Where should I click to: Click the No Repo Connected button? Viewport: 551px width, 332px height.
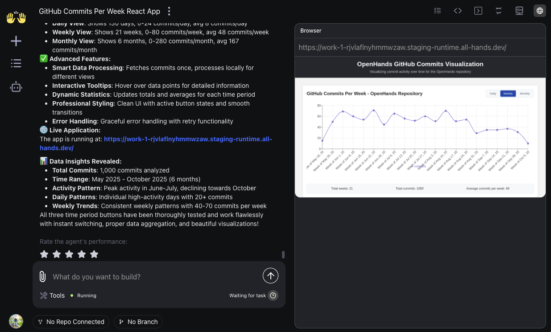click(71, 322)
